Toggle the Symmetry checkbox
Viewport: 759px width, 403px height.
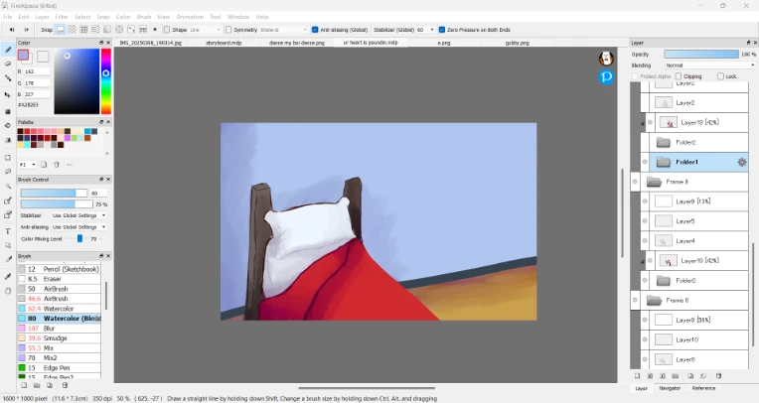[x=228, y=30]
